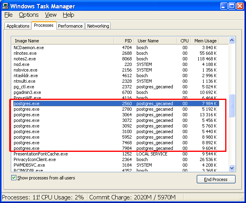The height and width of the screenshot is (203, 246).
Task: Click the End Process button
Action: point(216,179)
